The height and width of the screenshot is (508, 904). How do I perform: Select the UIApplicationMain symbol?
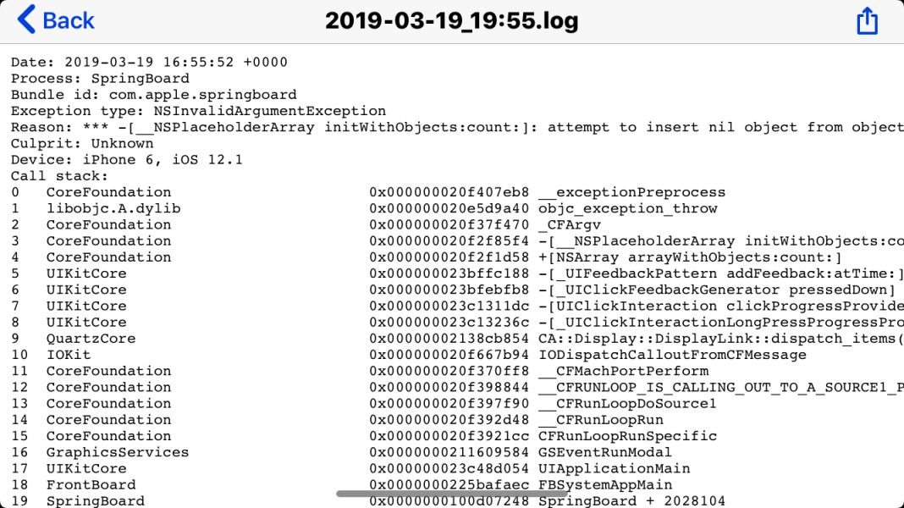(614, 468)
